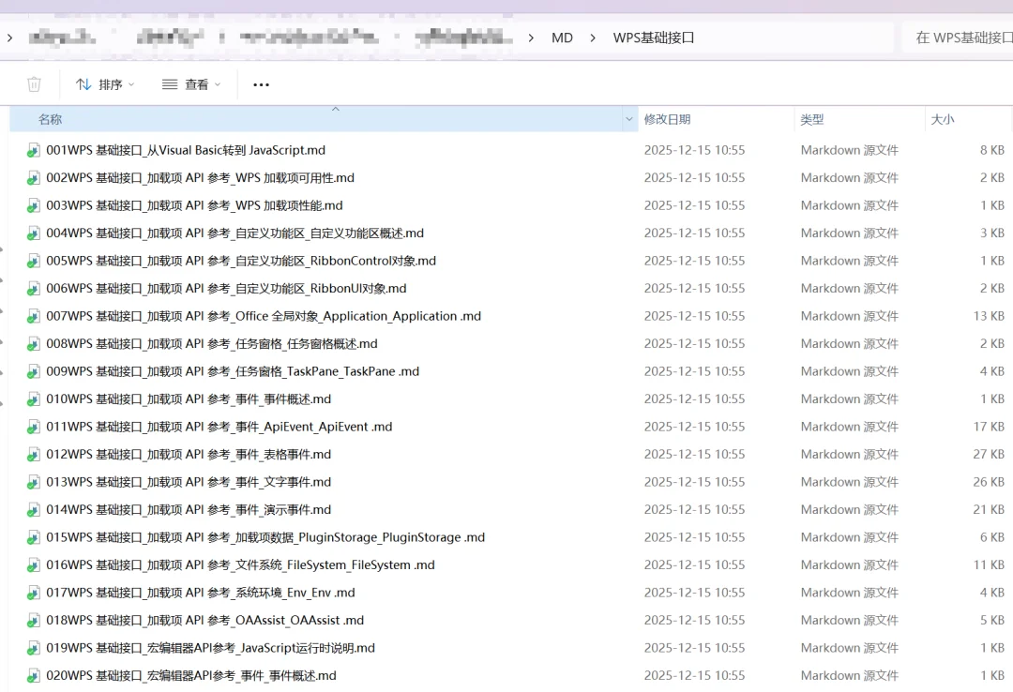
Task: Click file icon of 009WPS TaskPane_TaskPane .md
Action: click(34, 372)
